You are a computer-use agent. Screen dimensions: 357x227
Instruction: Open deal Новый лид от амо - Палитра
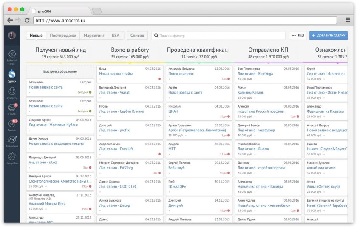click(261, 187)
